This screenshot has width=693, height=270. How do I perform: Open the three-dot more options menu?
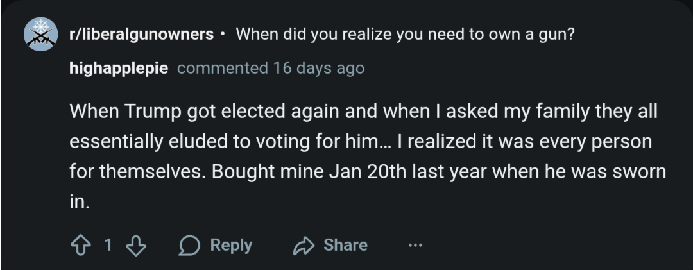tap(415, 245)
